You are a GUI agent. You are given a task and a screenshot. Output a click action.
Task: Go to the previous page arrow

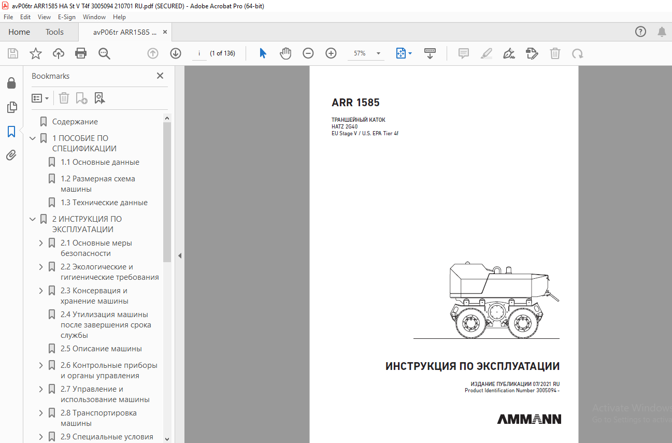152,53
